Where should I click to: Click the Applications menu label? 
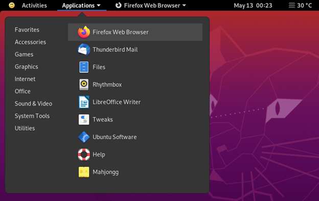tap(78, 6)
